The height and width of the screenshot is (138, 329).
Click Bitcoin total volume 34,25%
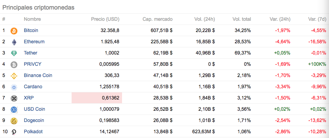(x=243, y=30)
